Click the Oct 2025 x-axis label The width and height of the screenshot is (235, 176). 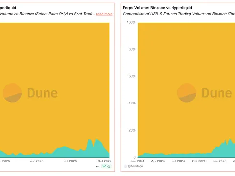pos(104,161)
